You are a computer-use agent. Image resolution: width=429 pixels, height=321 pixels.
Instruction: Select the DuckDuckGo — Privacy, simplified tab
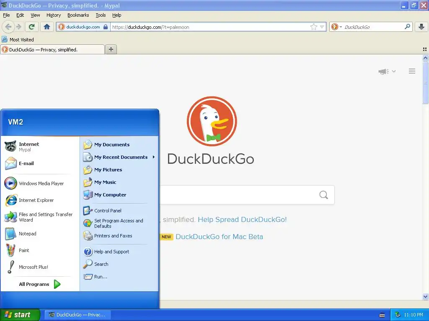(52, 49)
